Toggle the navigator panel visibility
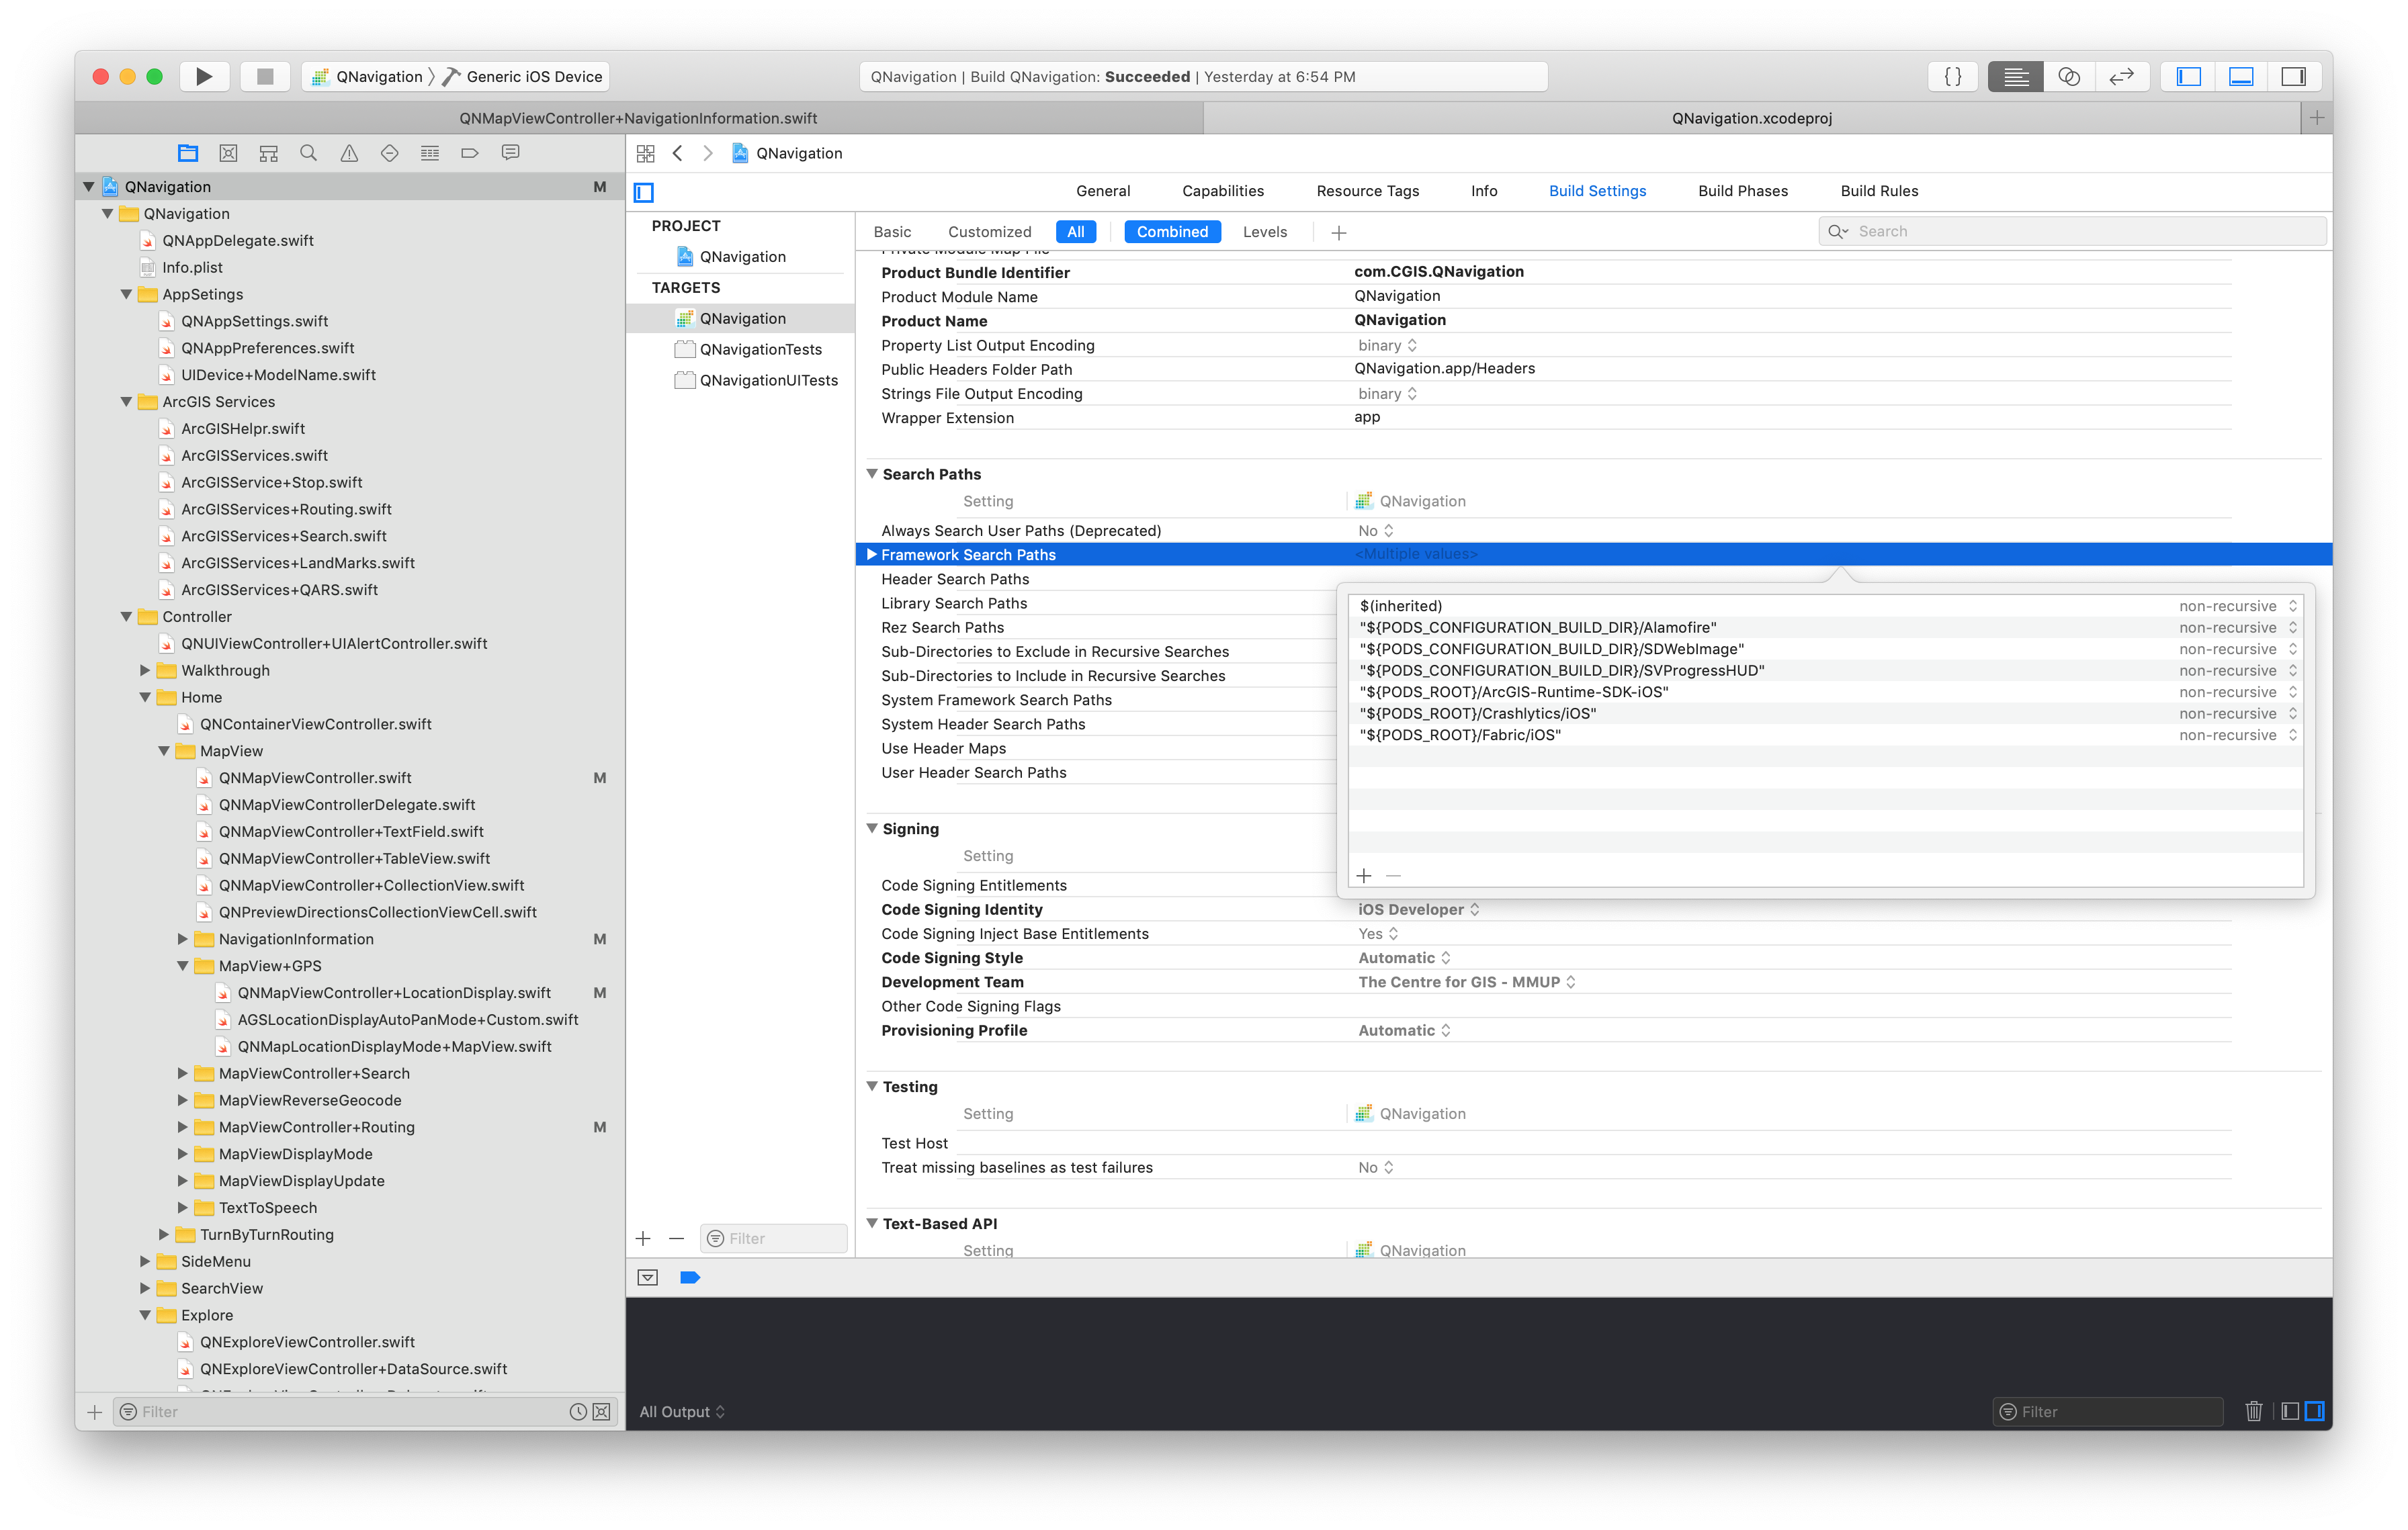 pos(2188,76)
